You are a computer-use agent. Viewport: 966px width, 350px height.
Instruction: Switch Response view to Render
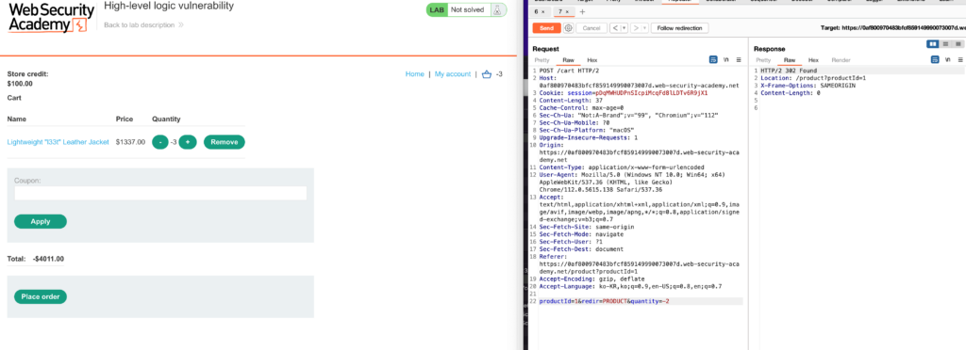click(841, 60)
